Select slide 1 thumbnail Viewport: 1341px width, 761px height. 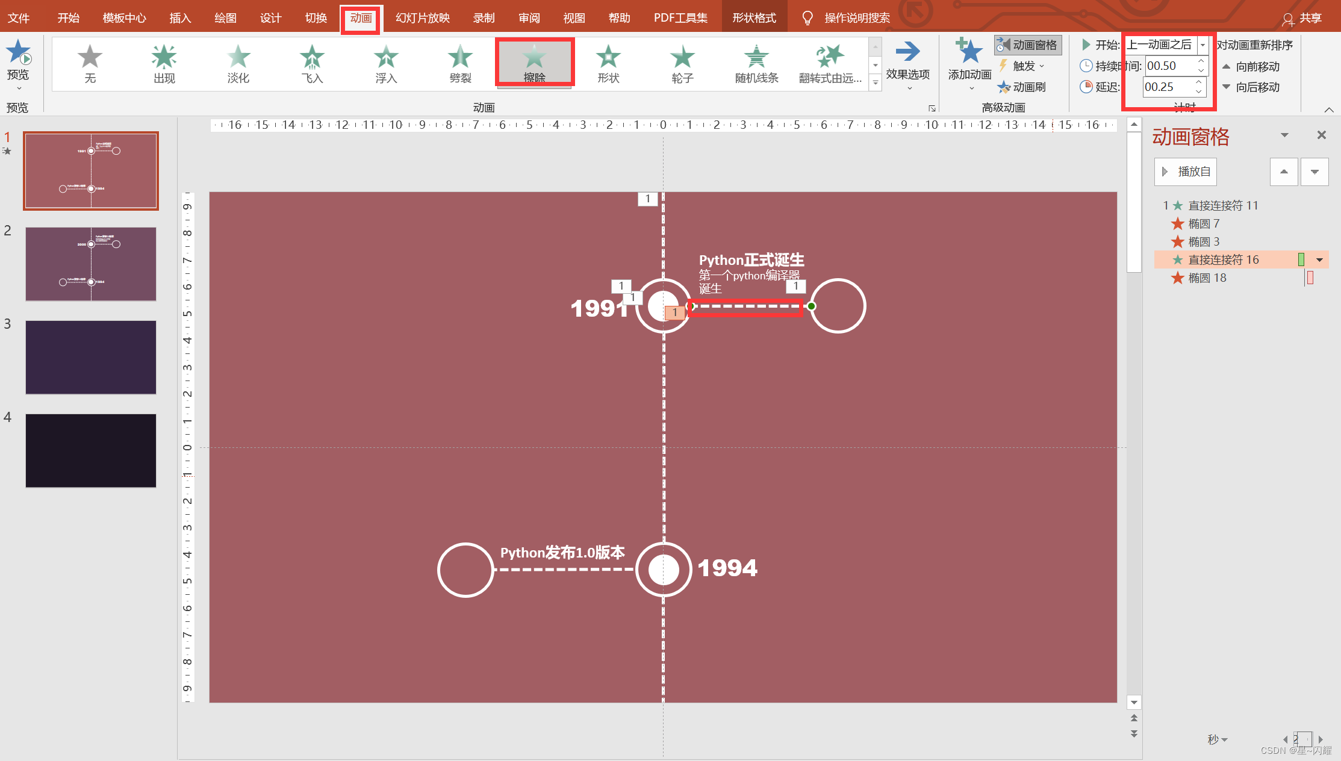91,171
